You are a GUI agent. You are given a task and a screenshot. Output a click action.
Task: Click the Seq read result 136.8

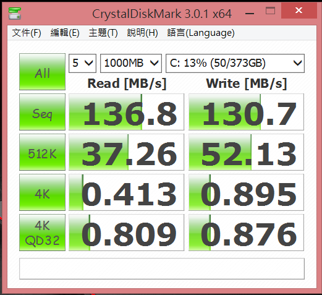coord(126,112)
